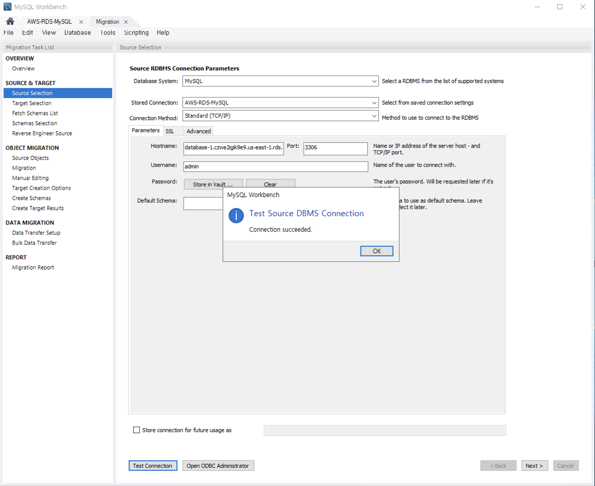This screenshot has height=486, width=595.
Task: Switch to the Advanced tab
Action: 199,131
